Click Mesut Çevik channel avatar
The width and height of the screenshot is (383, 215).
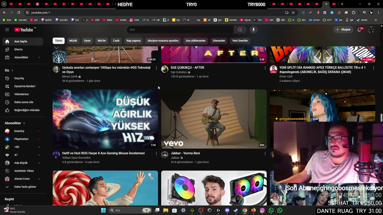56,69
